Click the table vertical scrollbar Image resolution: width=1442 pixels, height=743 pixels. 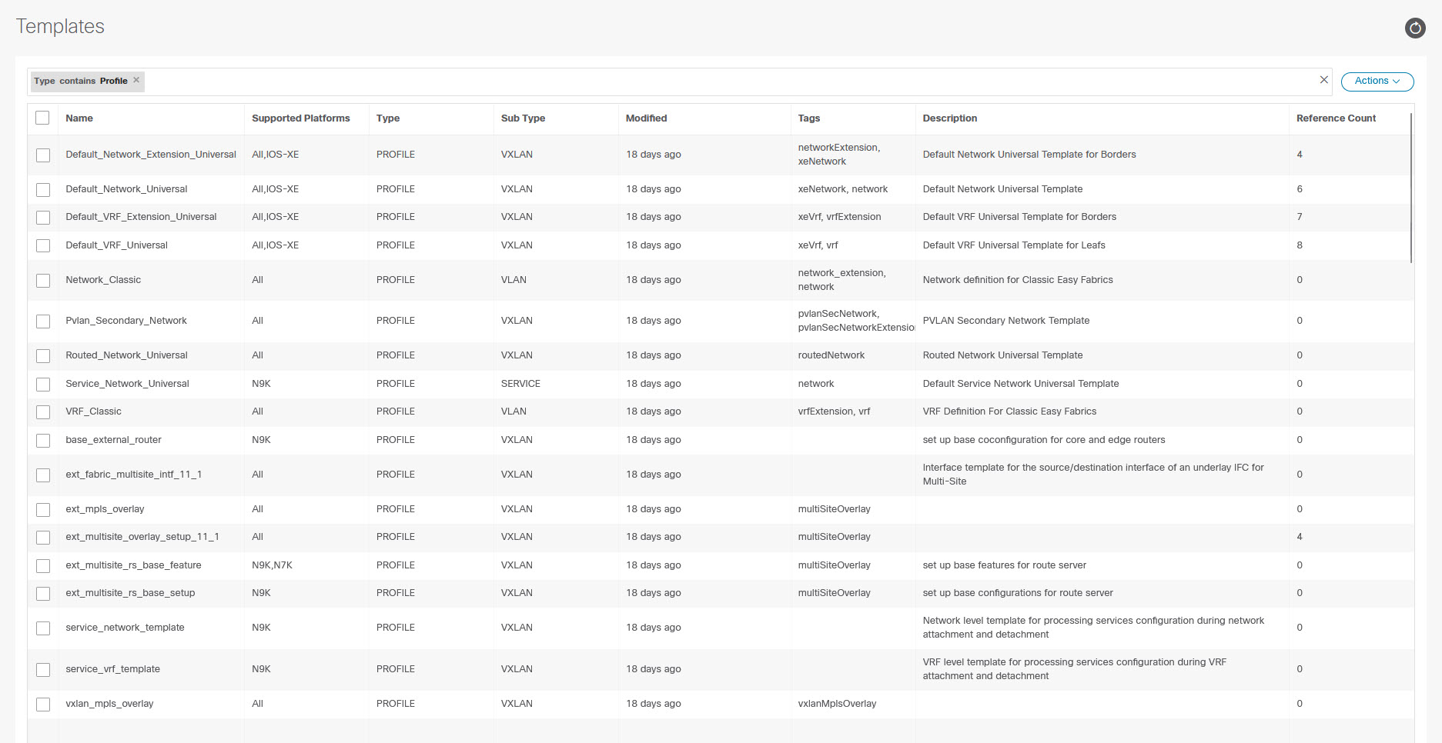pos(1411,188)
